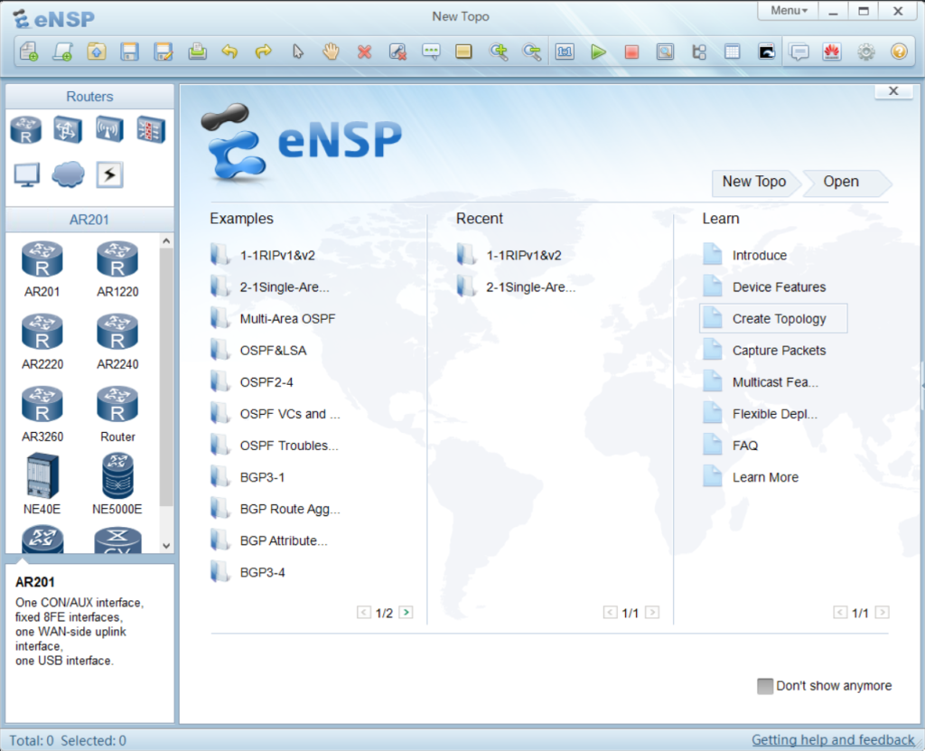
Task: Pick the AR2240 router device
Action: pyautogui.click(x=117, y=342)
